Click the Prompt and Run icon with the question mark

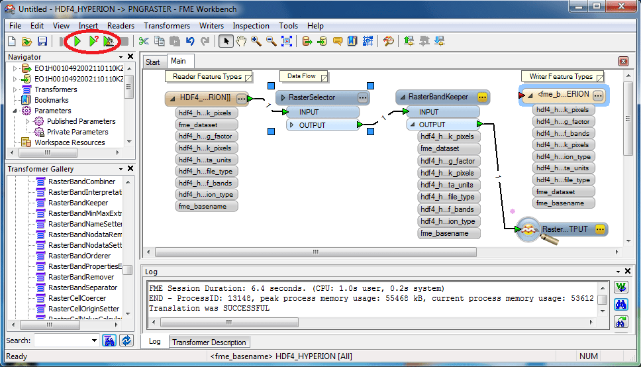pyautogui.click(x=93, y=41)
